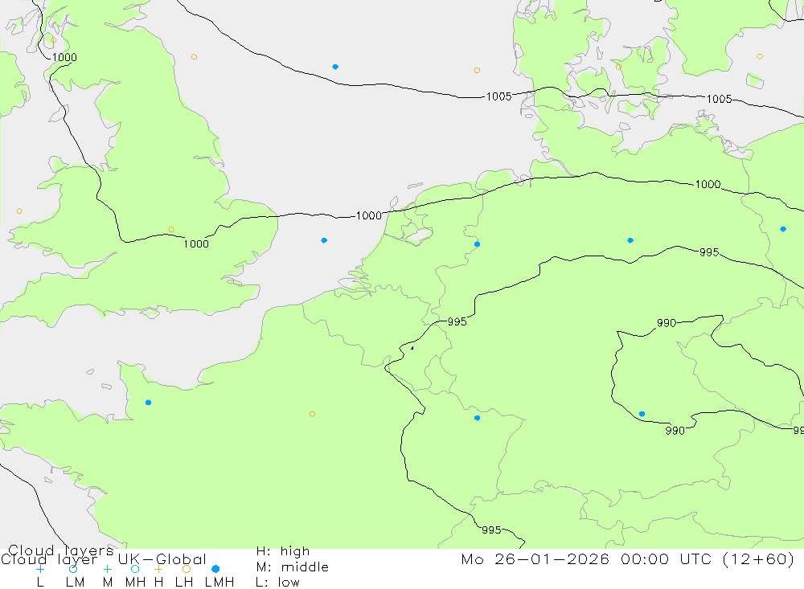Click the lower 990 isobar label
Viewport: 804px width, 589px height.
(x=675, y=431)
